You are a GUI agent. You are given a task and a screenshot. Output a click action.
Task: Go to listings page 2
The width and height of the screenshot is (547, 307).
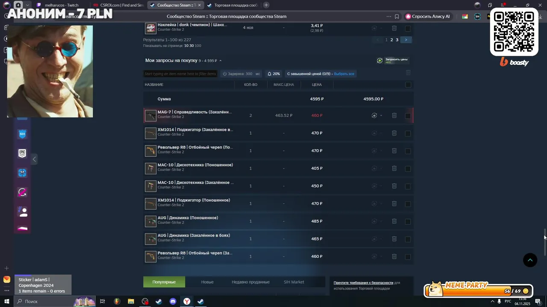tap(391, 40)
